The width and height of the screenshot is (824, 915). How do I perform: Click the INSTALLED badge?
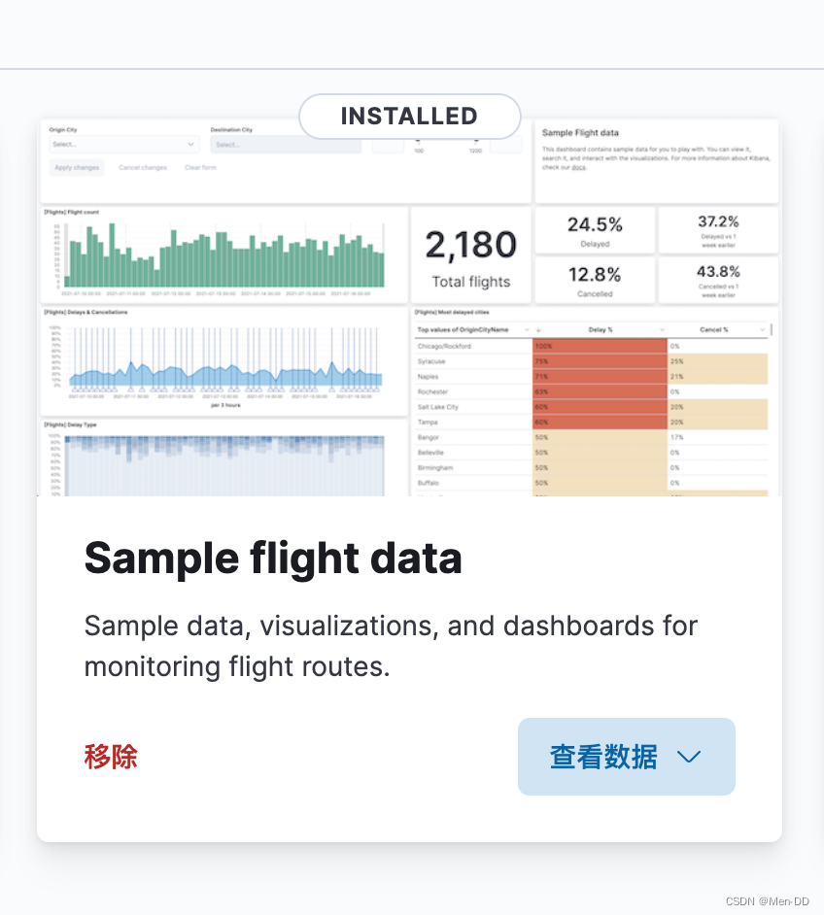pyautogui.click(x=410, y=117)
